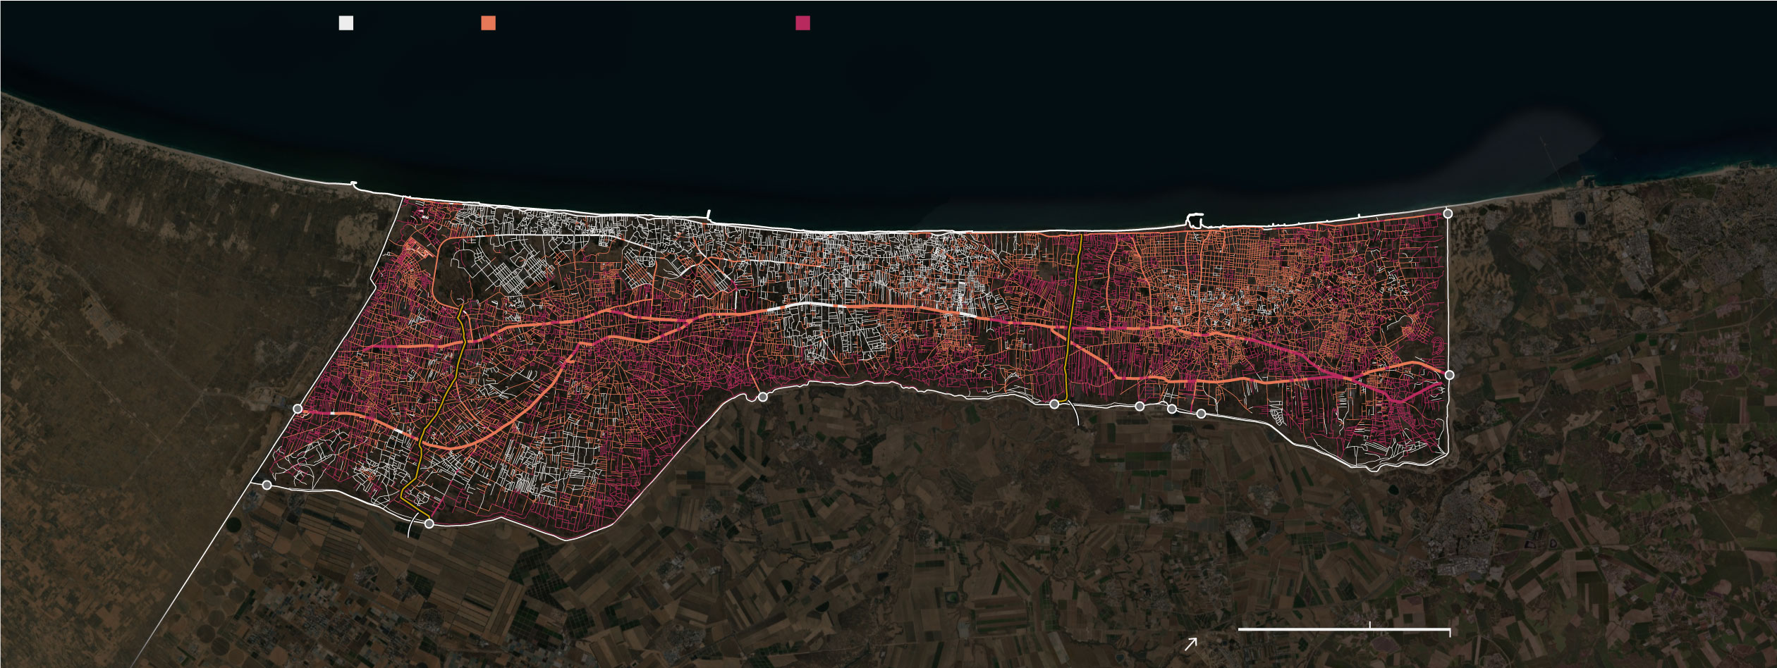
Task: Click circle marker where thick road meets western border
Action: (x=298, y=409)
